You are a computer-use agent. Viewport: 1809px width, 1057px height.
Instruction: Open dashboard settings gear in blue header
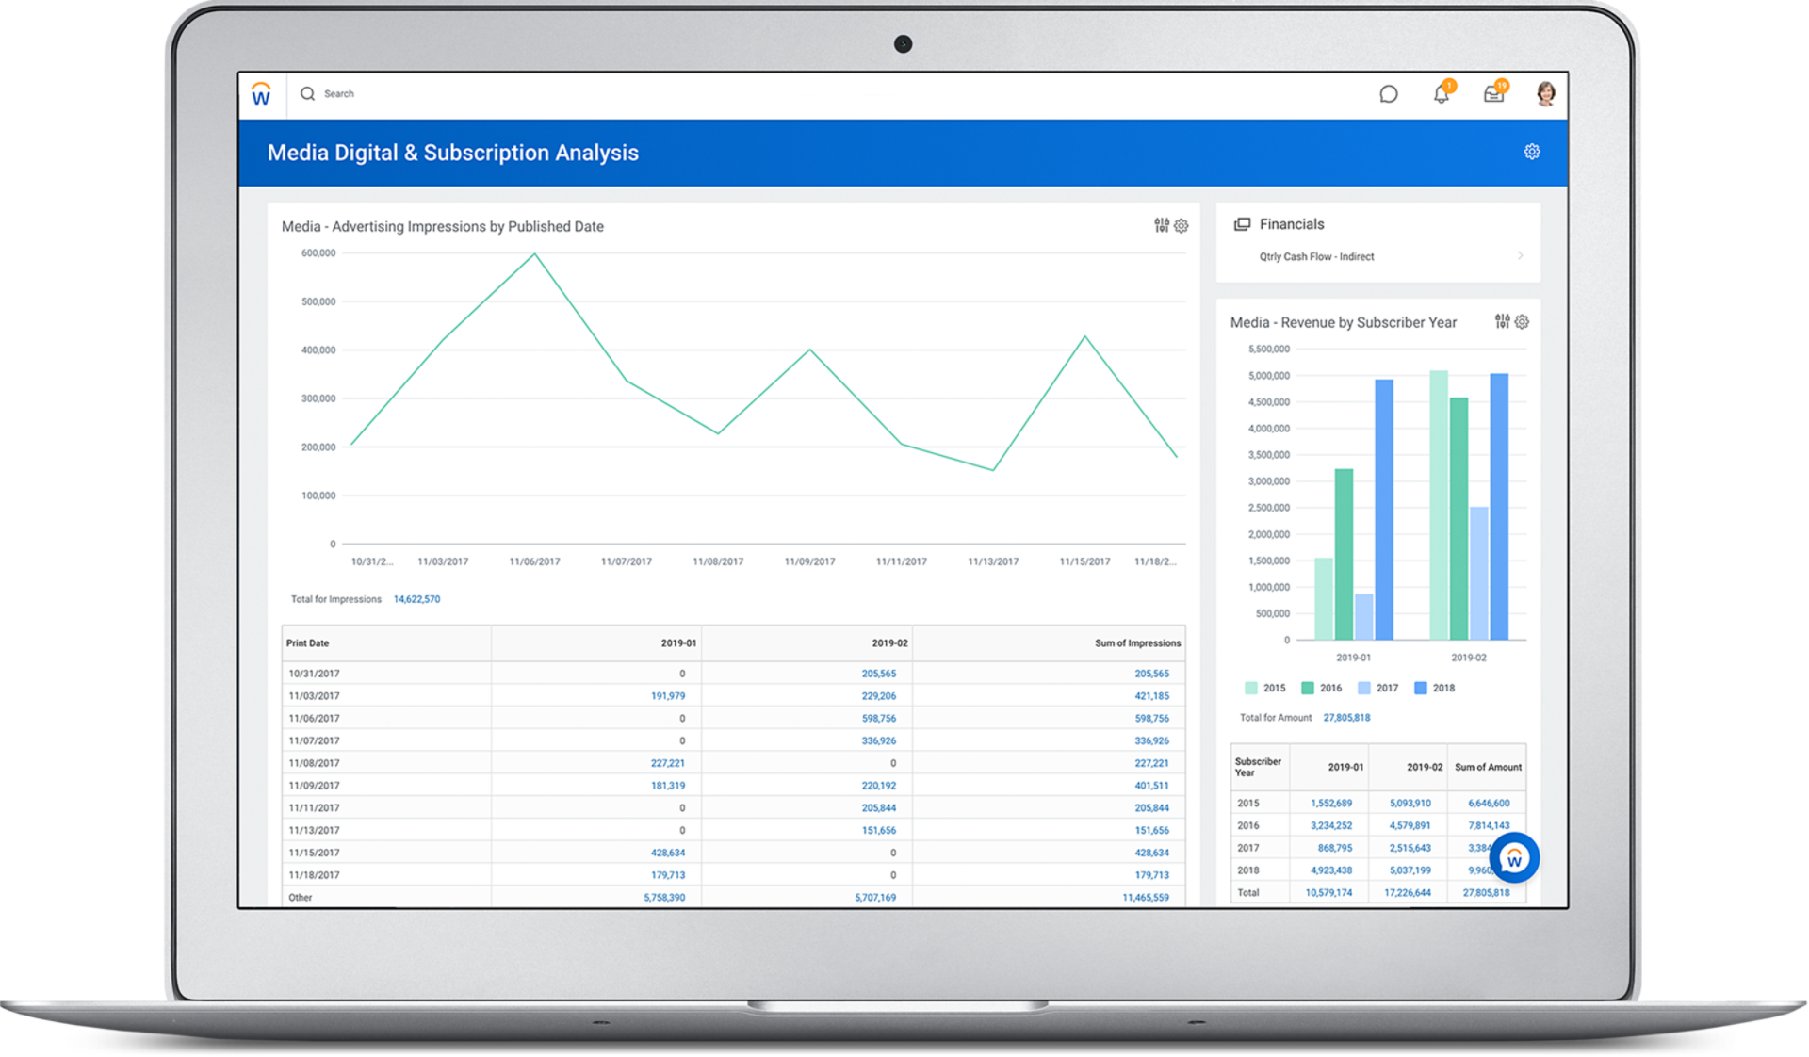pos(1532,151)
